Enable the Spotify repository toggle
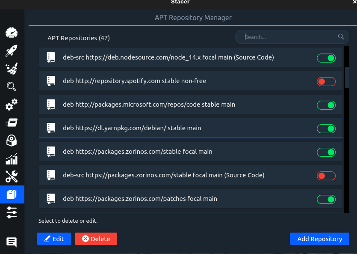Image resolution: width=357 pixels, height=254 pixels. point(326,81)
